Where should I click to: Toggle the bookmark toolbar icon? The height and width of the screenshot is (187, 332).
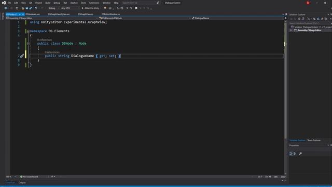pyautogui.click(x=136, y=8)
